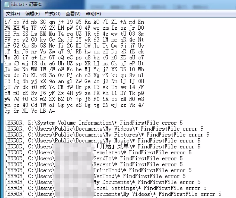Open the 格式(O) menu
The width and height of the screenshot is (236, 198).
point(53,14)
